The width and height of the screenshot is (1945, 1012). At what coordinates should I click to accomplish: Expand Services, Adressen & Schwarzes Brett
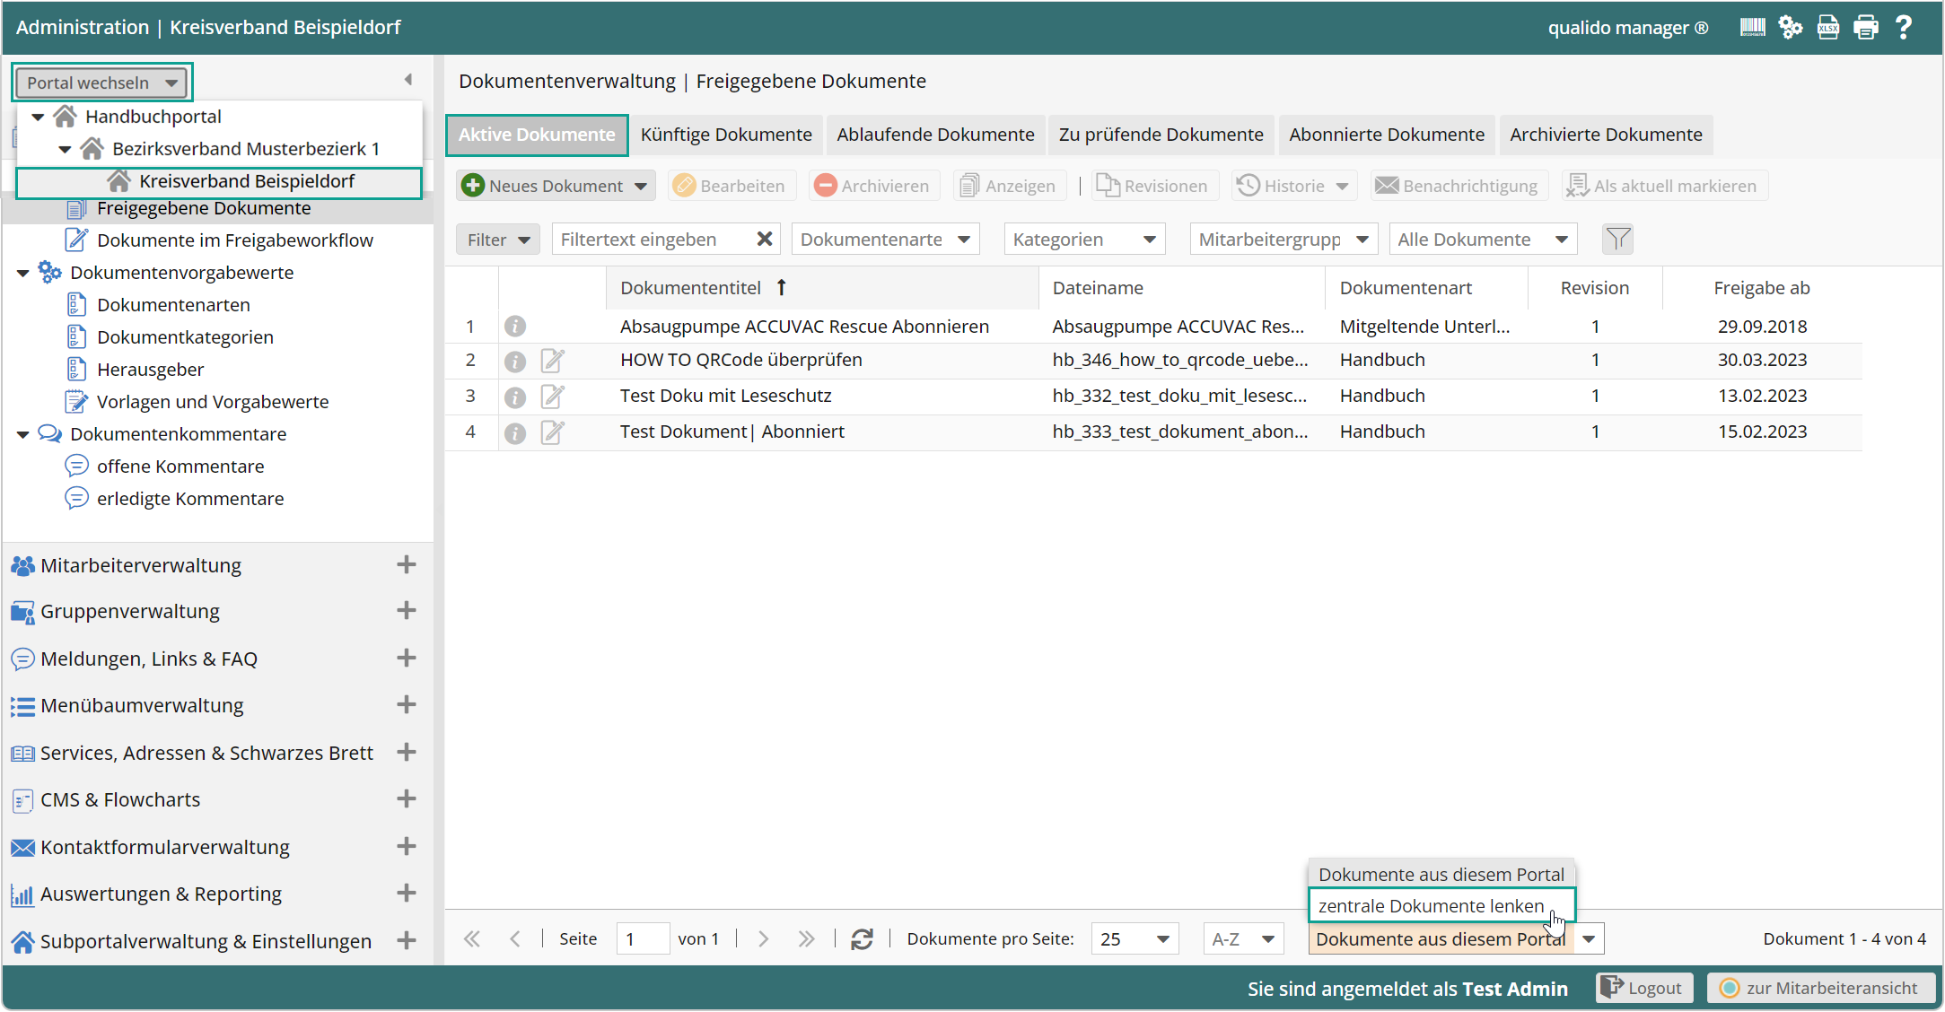tap(407, 753)
